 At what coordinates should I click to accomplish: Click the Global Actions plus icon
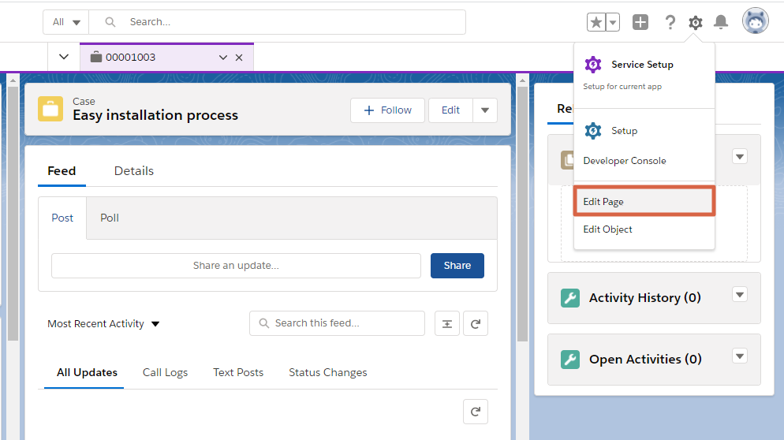640,22
